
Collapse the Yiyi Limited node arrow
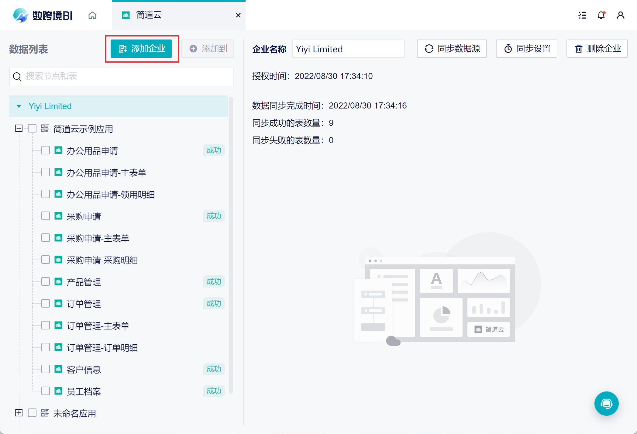coord(19,106)
